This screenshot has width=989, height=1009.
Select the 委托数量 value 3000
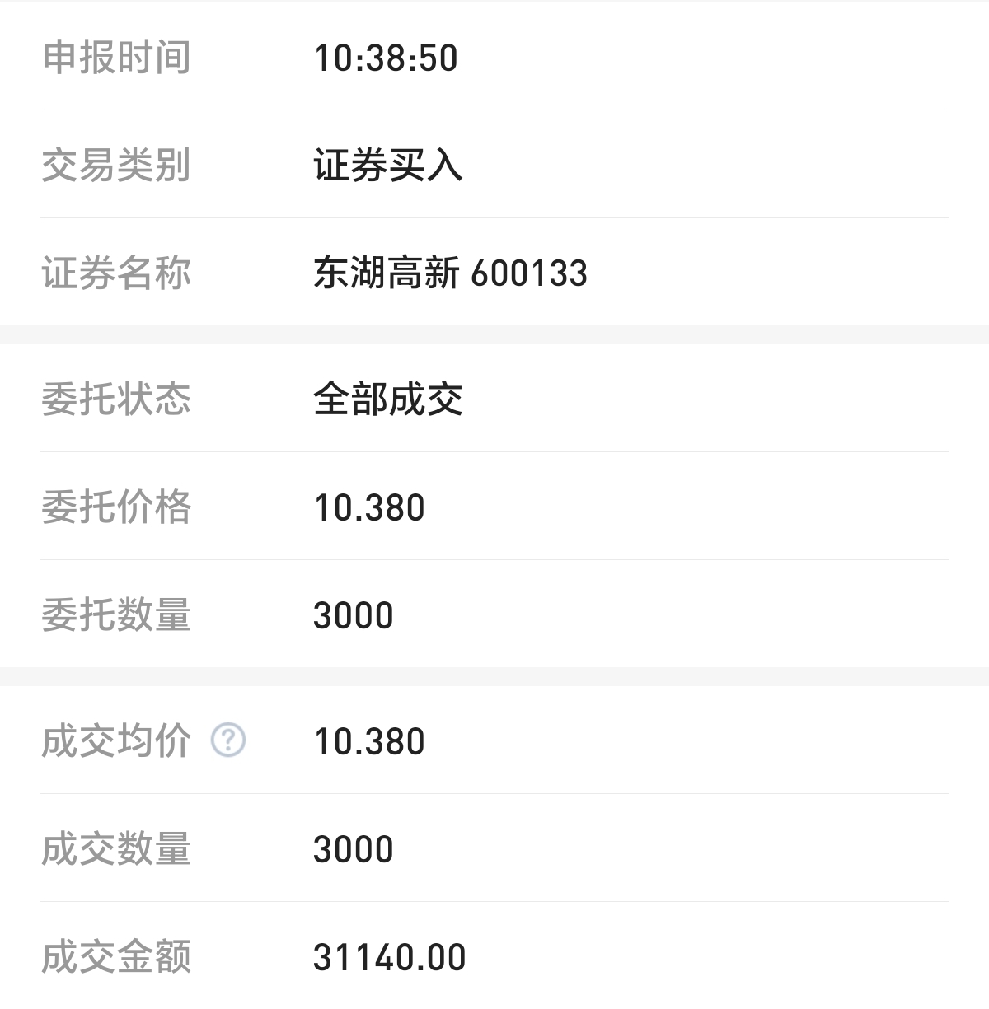coord(354,615)
